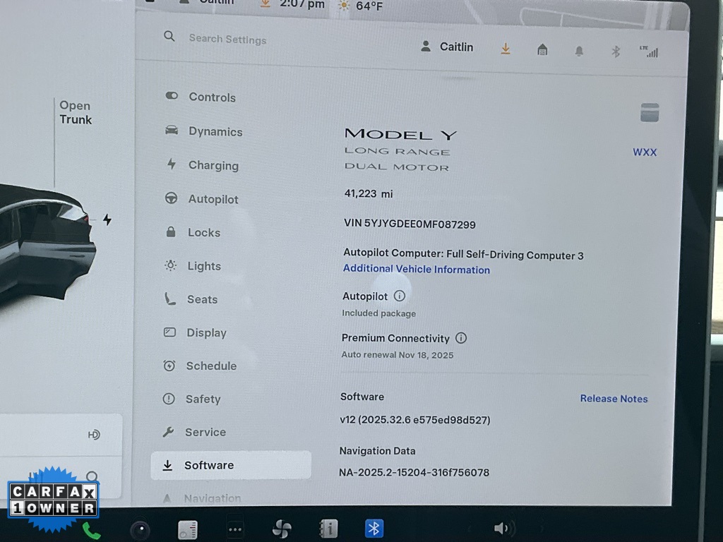The width and height of the screenshot is (723, 542).
Task: Open the climate fan controls
Action: click(282, 529)
